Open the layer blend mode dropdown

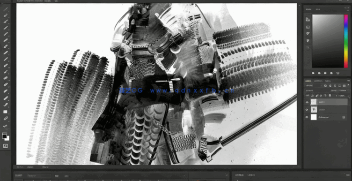click(x=318, y=90)
